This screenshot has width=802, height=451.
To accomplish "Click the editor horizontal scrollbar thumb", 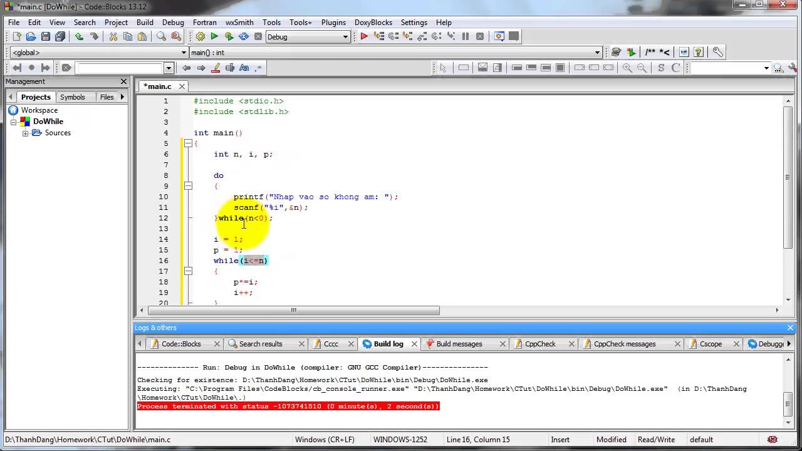I will click(293, 310).
